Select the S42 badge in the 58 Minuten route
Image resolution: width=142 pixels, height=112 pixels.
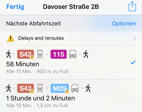click(26, 54)
